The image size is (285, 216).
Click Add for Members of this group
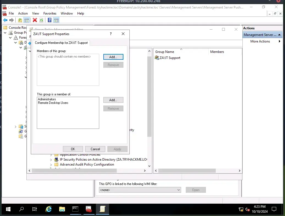pos(113,57)
